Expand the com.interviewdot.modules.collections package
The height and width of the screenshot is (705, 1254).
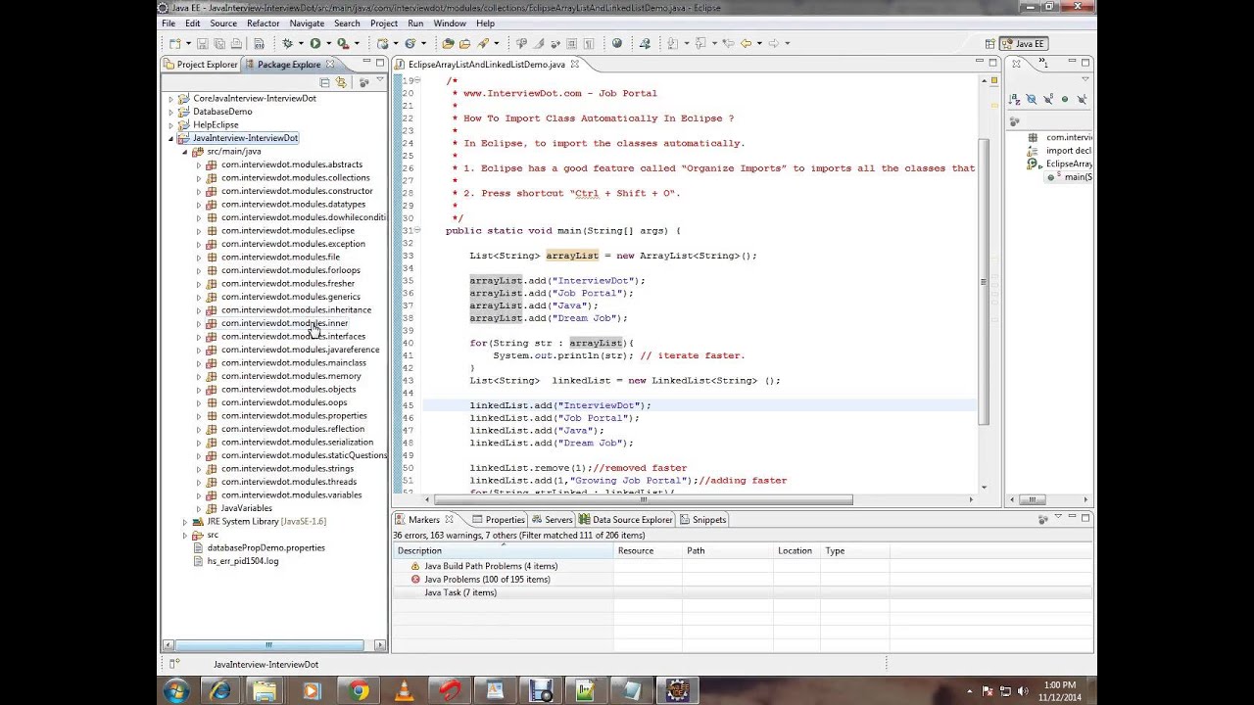coord(198,178)
